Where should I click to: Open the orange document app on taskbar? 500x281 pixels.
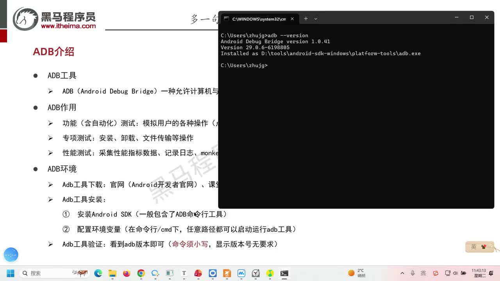point(227,273)
